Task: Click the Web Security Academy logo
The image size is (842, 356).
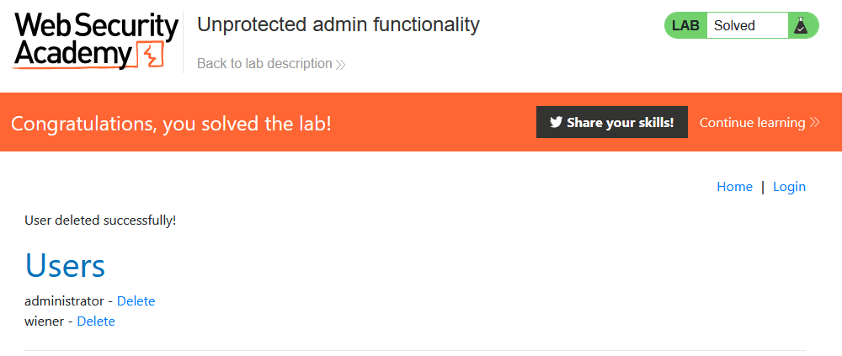Action: 94,40
